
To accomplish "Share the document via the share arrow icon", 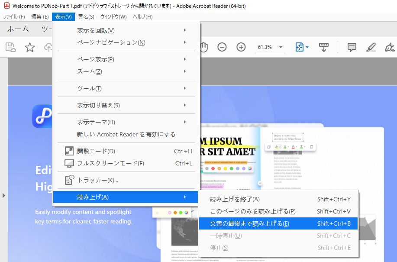I will 48,47.
